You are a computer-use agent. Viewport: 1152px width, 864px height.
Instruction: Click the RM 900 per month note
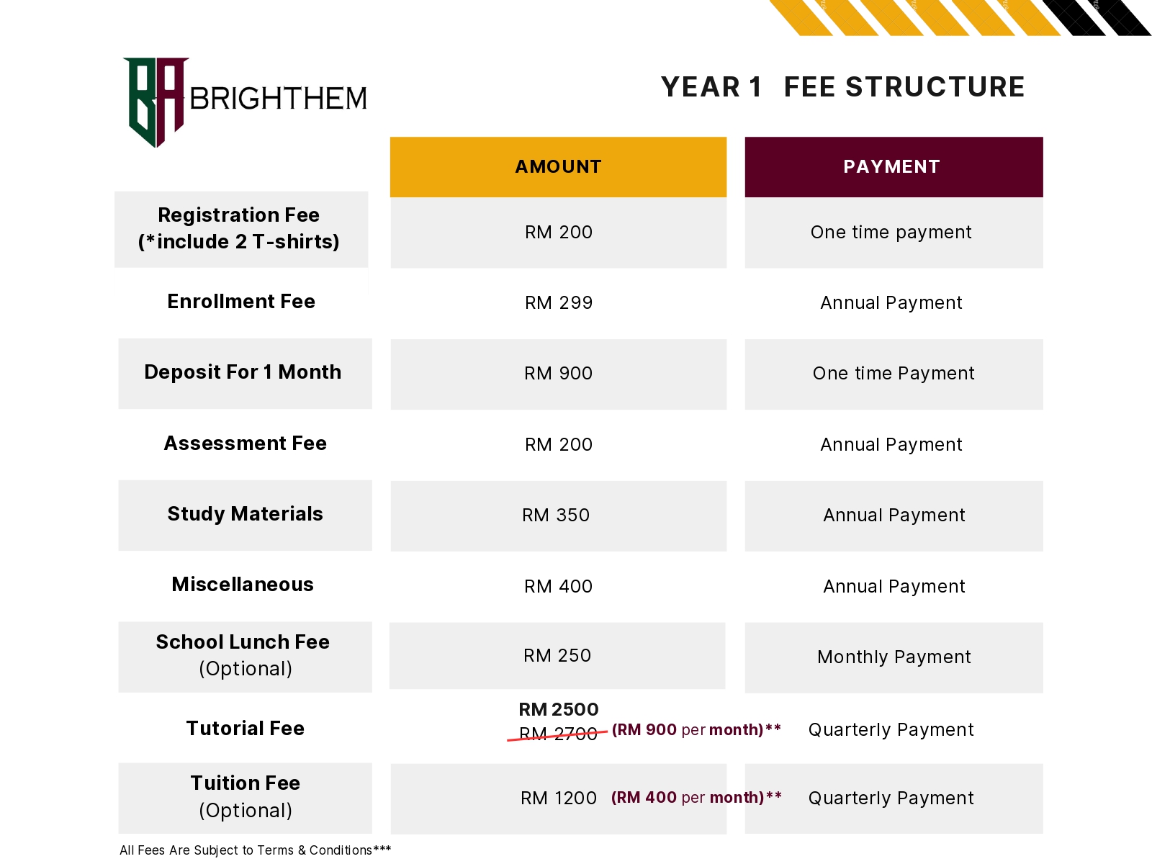tap(696, 730)
